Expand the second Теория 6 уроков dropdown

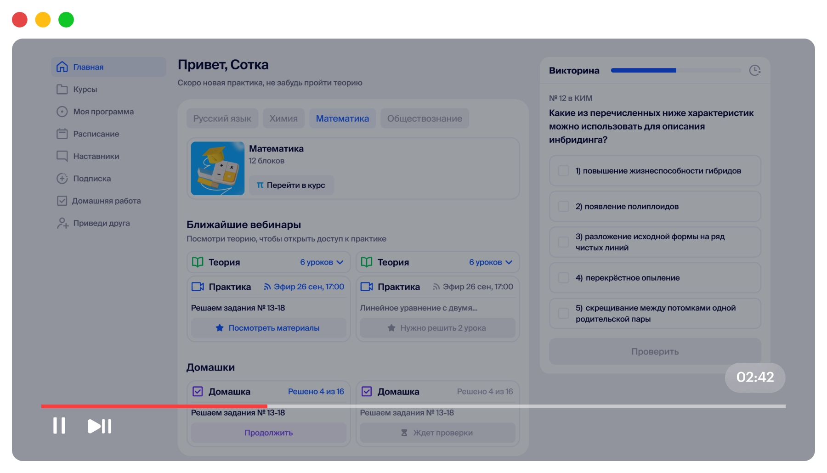tap(509, 262)
